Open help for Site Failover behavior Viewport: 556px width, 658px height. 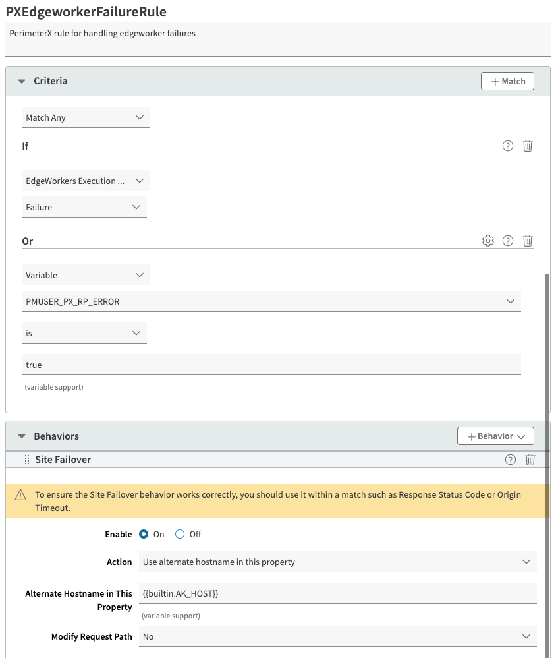pyautogui.click(x=510, y=460)
